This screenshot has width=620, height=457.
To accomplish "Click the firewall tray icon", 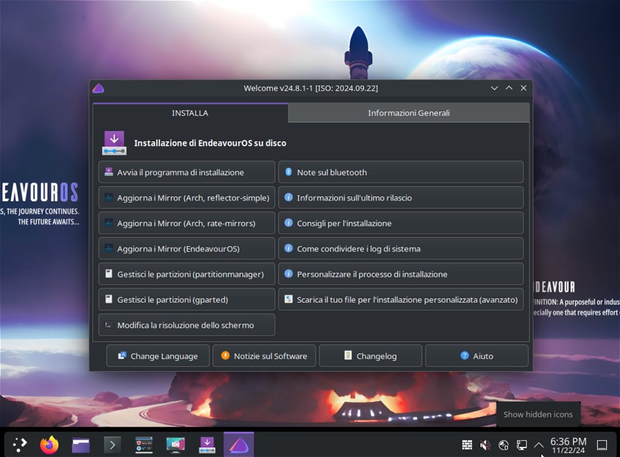I will click(x=467, y=445).
